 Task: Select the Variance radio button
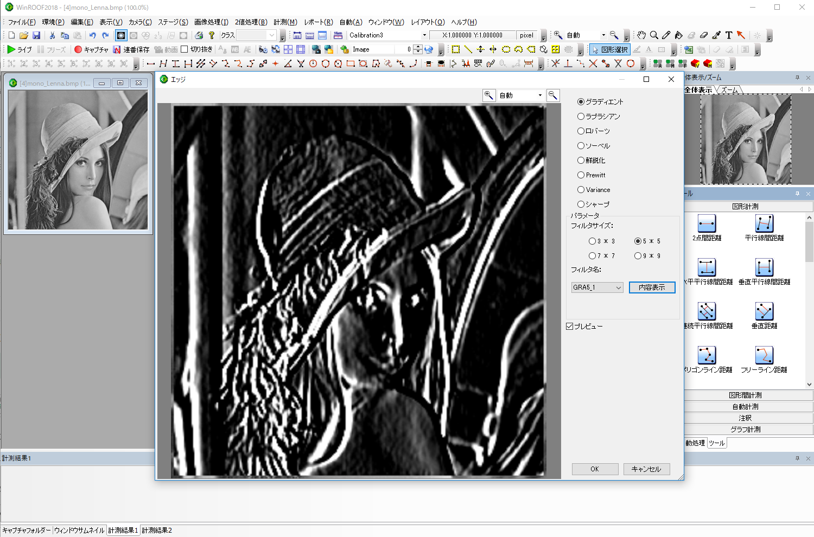581,189
